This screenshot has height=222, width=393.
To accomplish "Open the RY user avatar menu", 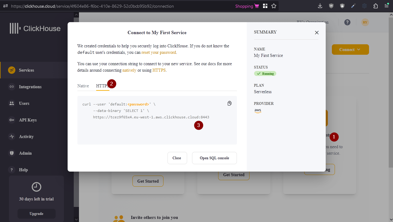I will 365,22.
